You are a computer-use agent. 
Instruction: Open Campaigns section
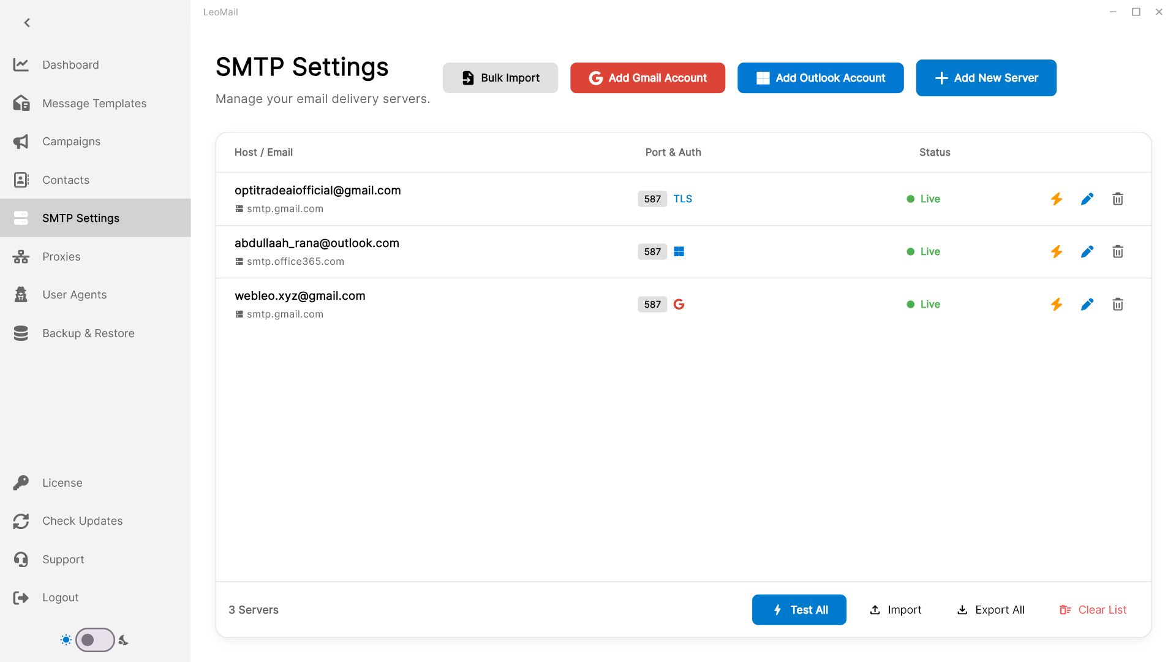pos(95,142)
